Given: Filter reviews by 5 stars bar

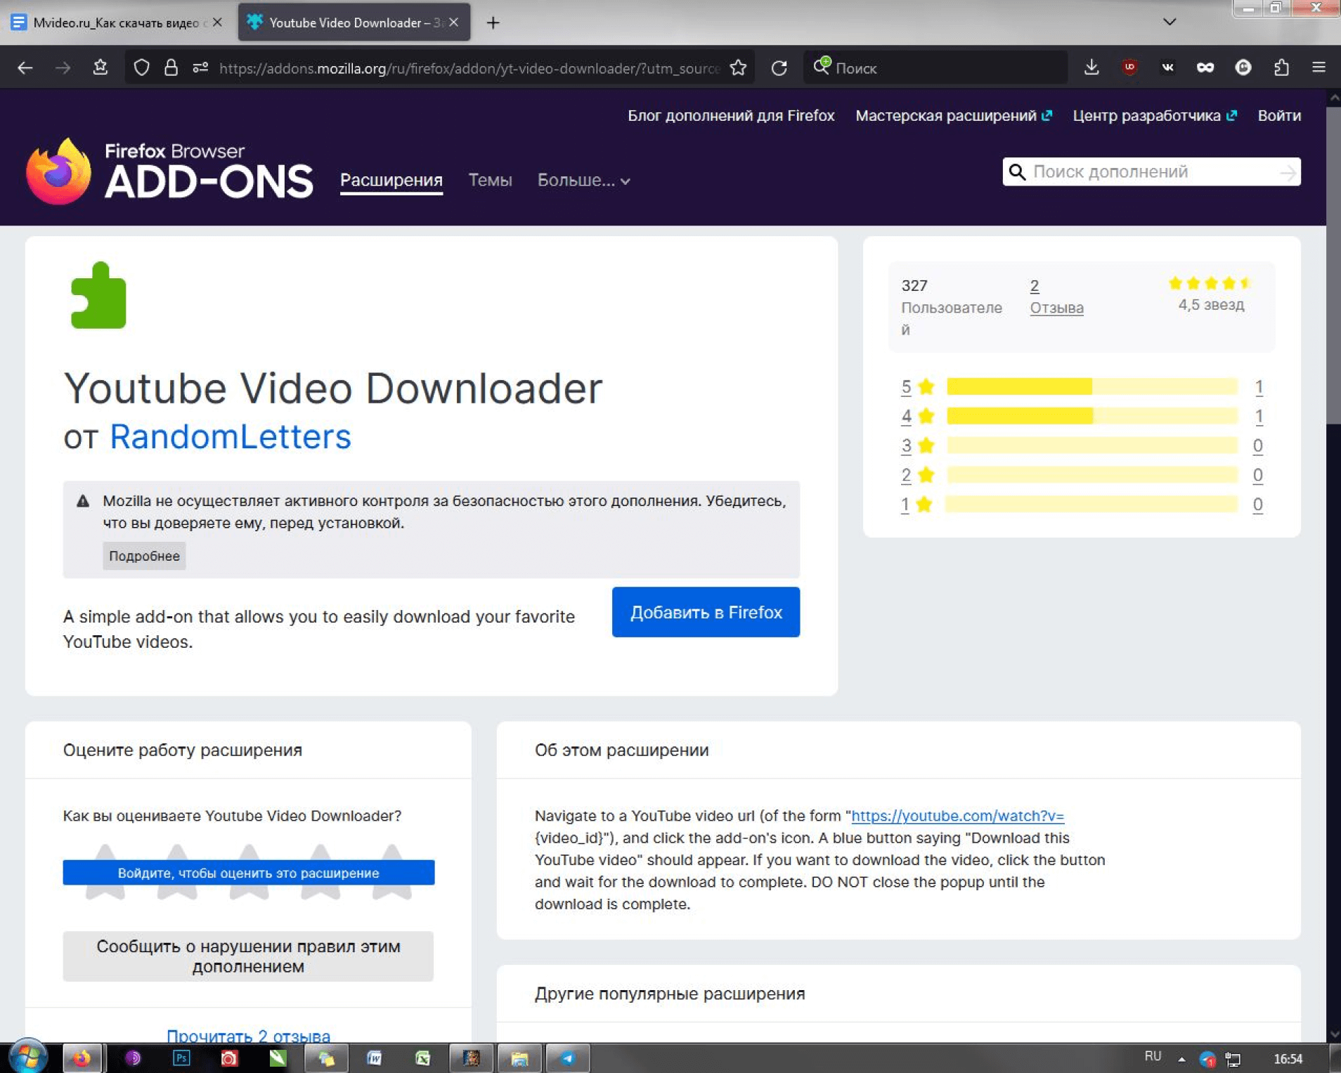Looking at the screenshot, I should click(x=1091, y=386).
